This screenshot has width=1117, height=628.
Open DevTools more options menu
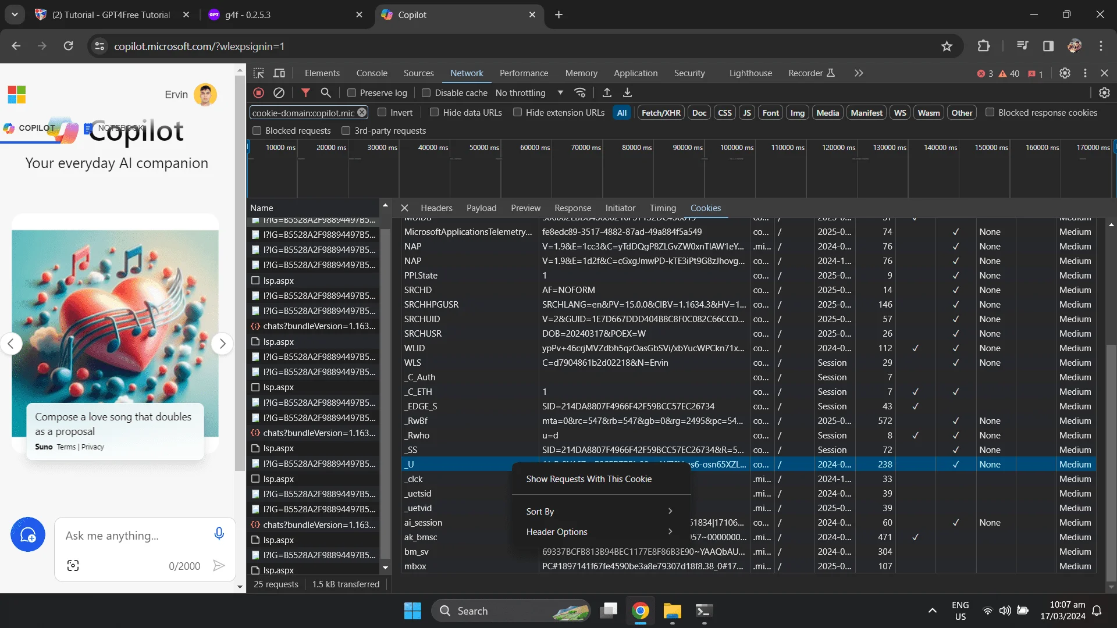tap(1085, 73)
